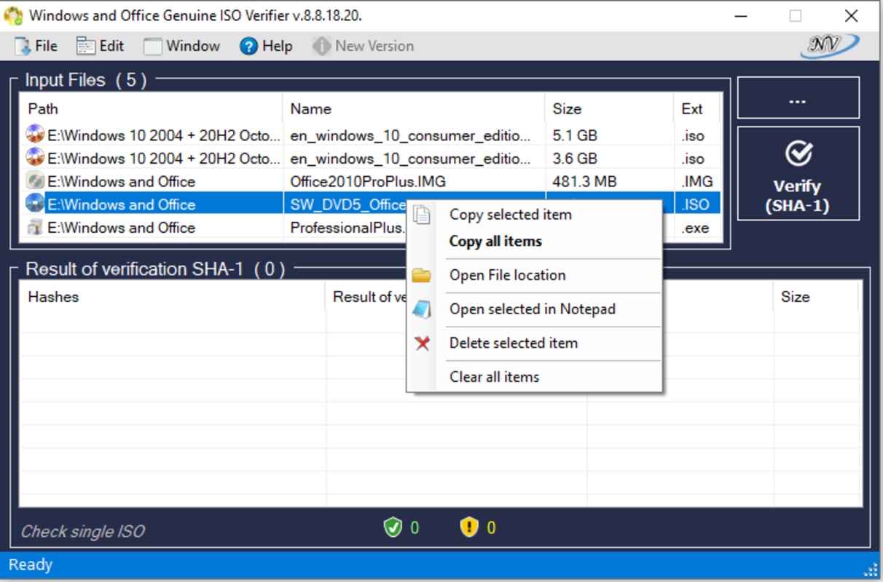Click the ProfessionalPlus .exe row icon

(35, 227)
